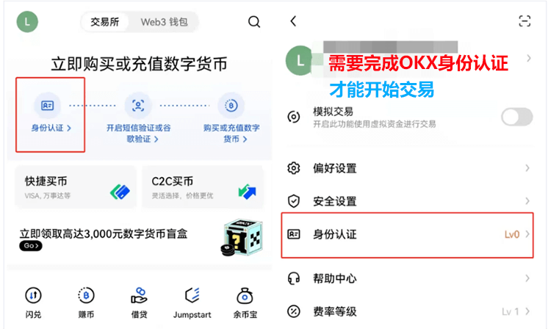This screenshot has height=329, width=548.
Task: Open 身份认证 step link on home page
Action: point(51,128)
